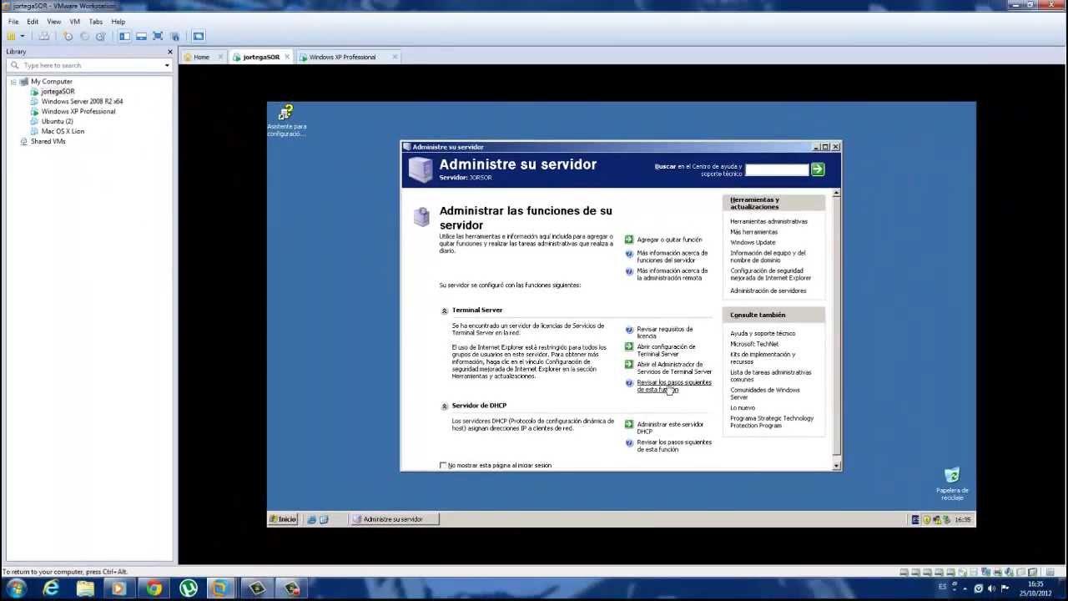Click the Inicio start button in guest
The height and width of the screenshot is (601, 1068).
(283, 519)
